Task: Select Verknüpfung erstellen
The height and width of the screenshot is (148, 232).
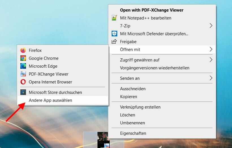Action: point(162,107)
